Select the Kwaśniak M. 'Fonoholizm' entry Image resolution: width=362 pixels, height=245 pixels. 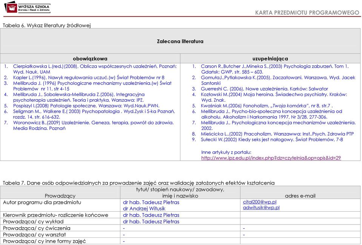point(266,106)
